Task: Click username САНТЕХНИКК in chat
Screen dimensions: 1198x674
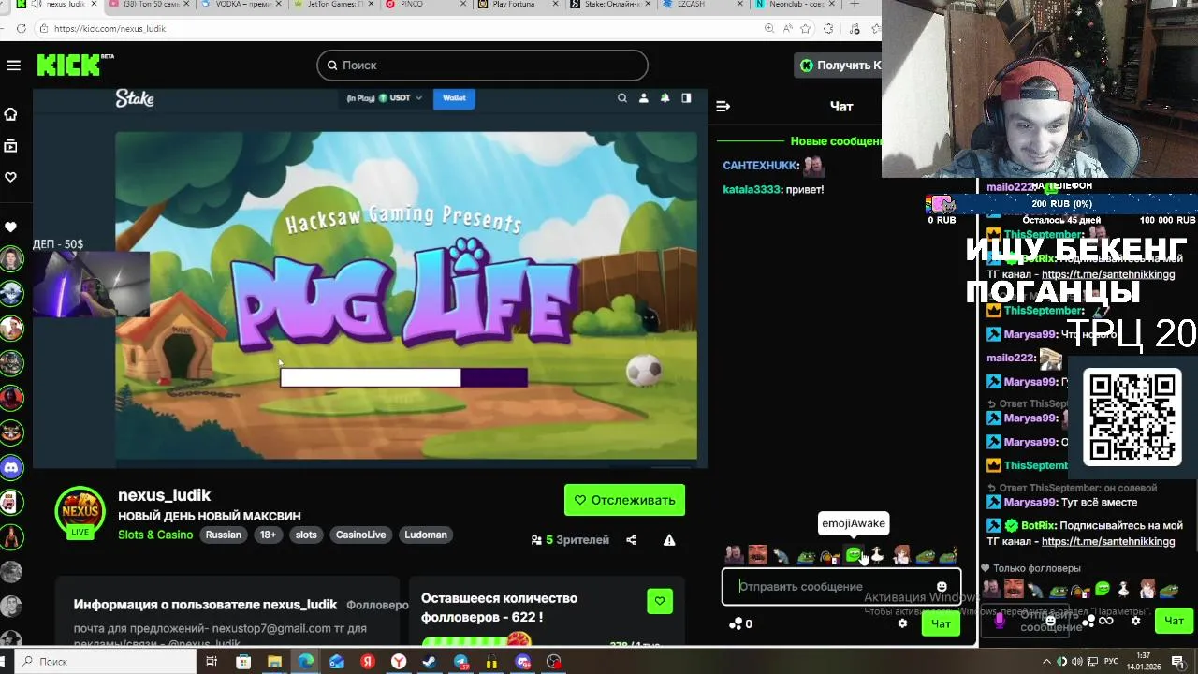Action: pyautogui.click(x=759, y=165)
